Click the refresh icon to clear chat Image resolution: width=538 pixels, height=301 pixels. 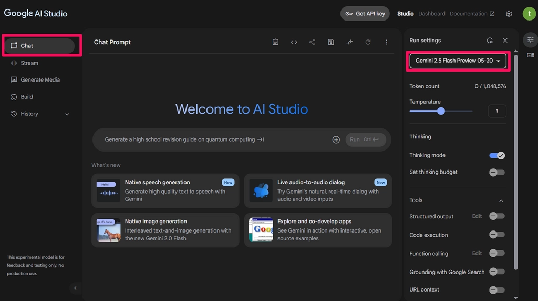point(368,42)
